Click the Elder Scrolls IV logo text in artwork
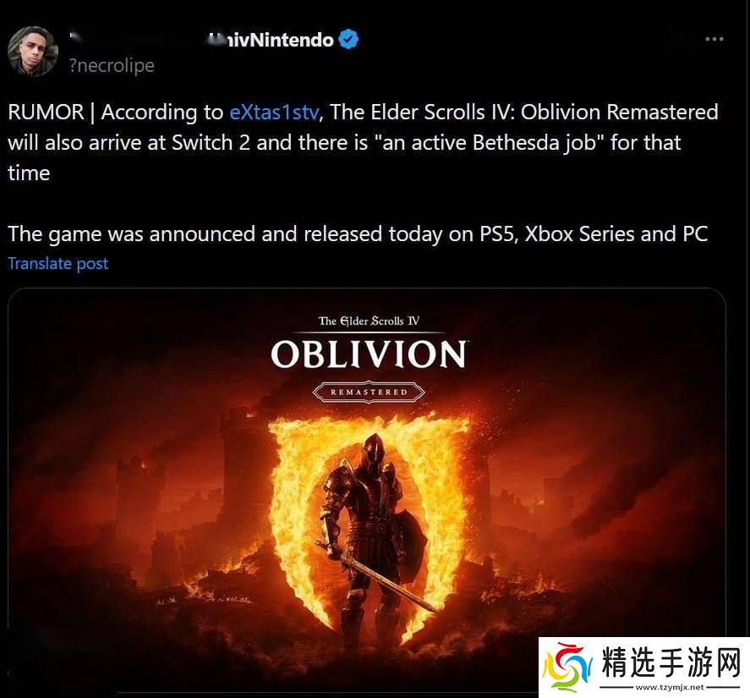This screenshot has height=698, width=750. pos(369,321)
